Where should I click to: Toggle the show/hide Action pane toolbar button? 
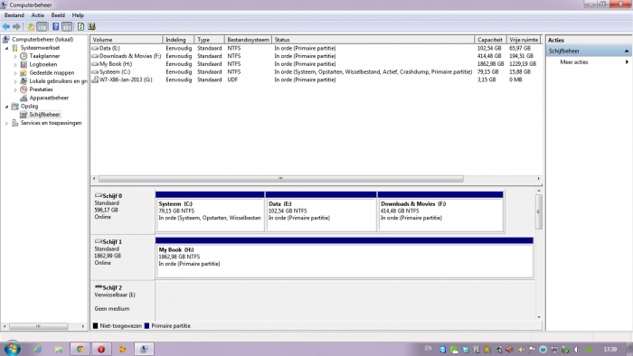coord(67,26)
